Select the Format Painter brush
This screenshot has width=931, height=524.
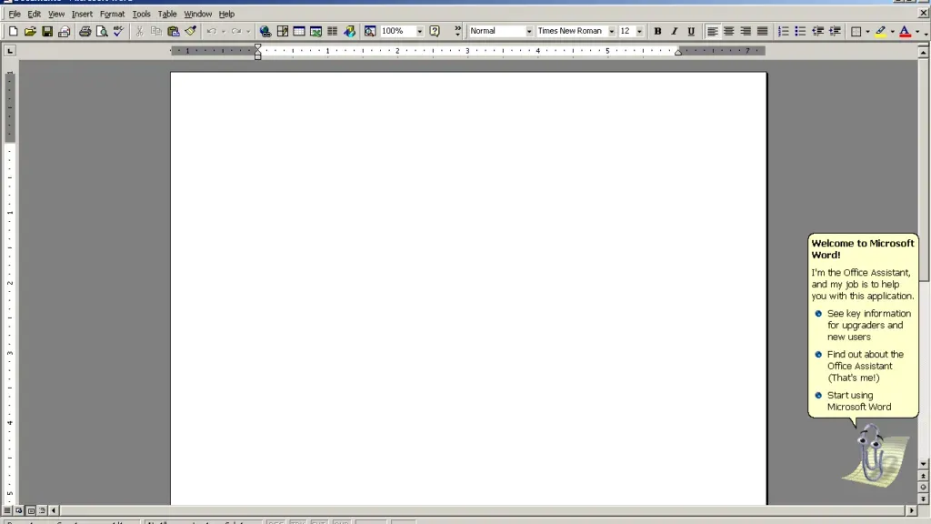(191, 32)
